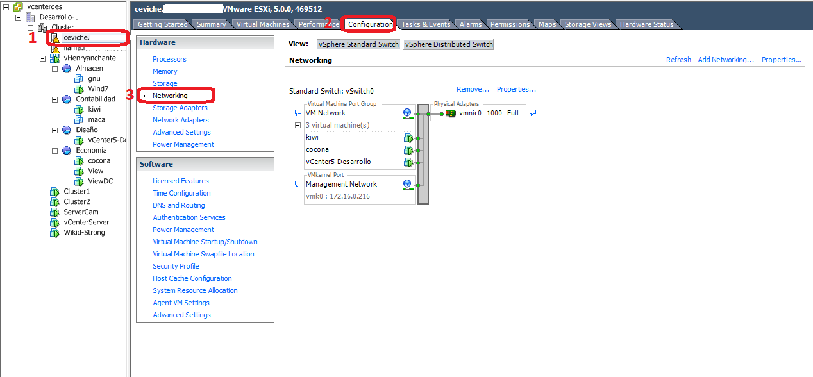
Task: Select vSphere Distributed Switch view
Action: point(449,44)
